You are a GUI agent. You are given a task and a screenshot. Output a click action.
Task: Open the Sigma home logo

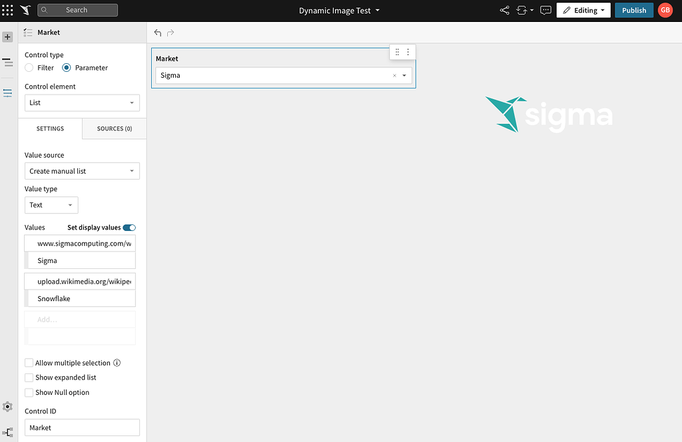coord(27,9)
